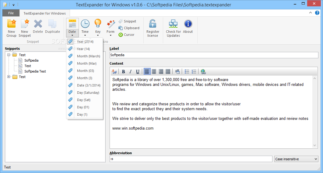Open the Time macro dropdown
The height and width of the screenshot is (173, 323).
pyautogui.click(x=85, y=28)
